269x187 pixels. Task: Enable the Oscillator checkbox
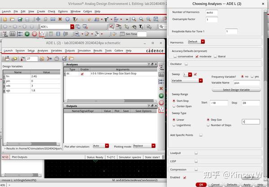coord(186,64)
